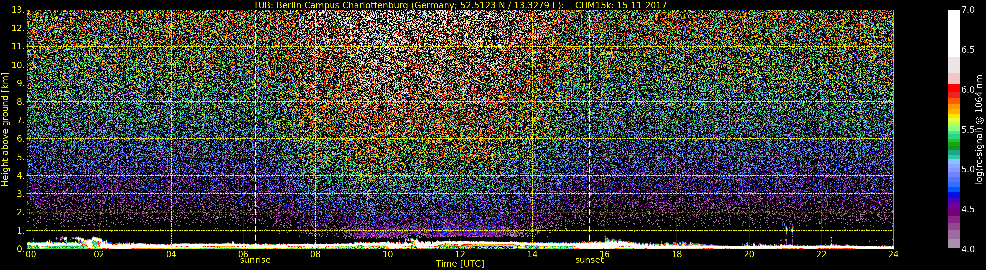Image resolution: width=986 pixels, height=270 pixels.
Task: Click the '8.' height tick label
Action: click(21, 102)
